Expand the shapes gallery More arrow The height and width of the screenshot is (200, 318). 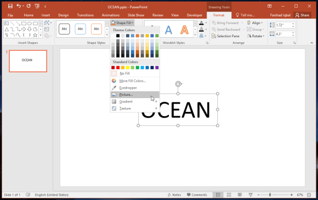[41, 35]
